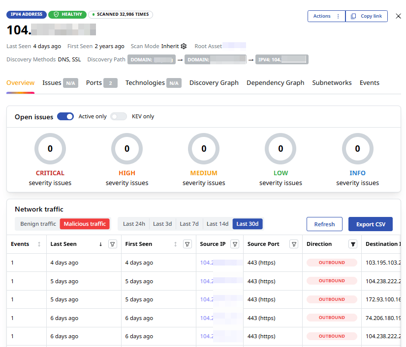The height and width of the screenshot is (347, 406).
Task: Click OUTBOUND badge in 103.195.103 row
Action: pyautogui.click(x=332, y=263)
